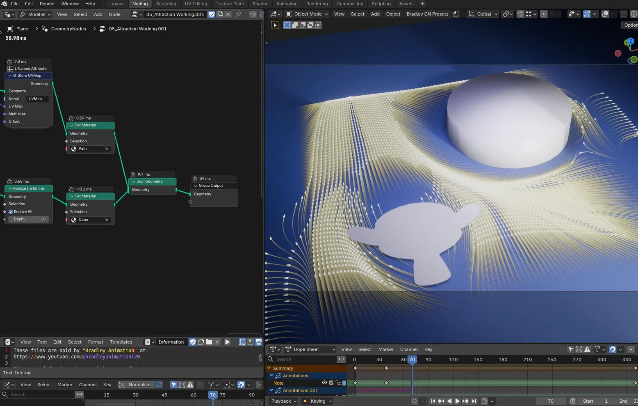Open the viewport Overlays icon
This screenshot has height=406, width=638.
point(606,14)
